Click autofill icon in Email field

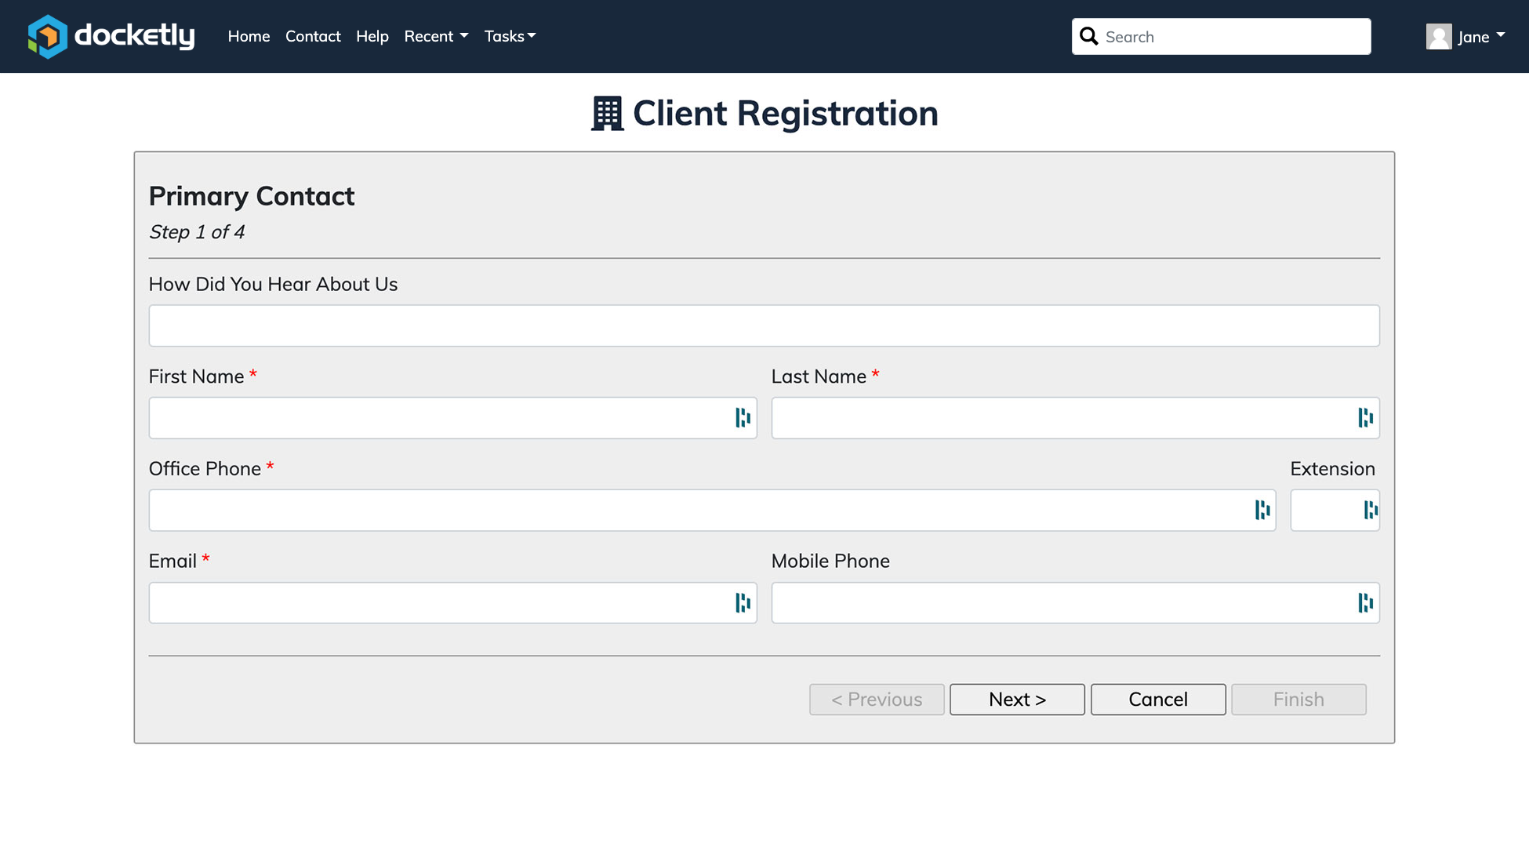(743, 603)
